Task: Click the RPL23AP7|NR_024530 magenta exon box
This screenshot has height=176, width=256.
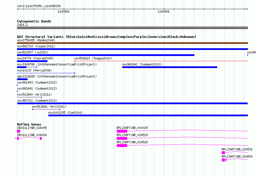Action: [223, 160]
